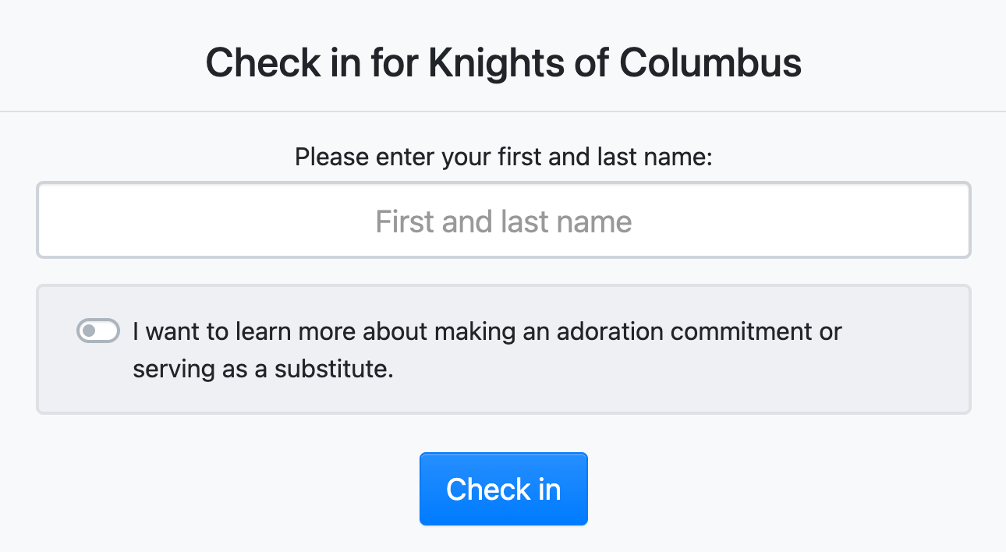Screen dimensions: 1006x552
Task: Turn on the switch beside 'I want to learn more'
Action: pos(98,331)
